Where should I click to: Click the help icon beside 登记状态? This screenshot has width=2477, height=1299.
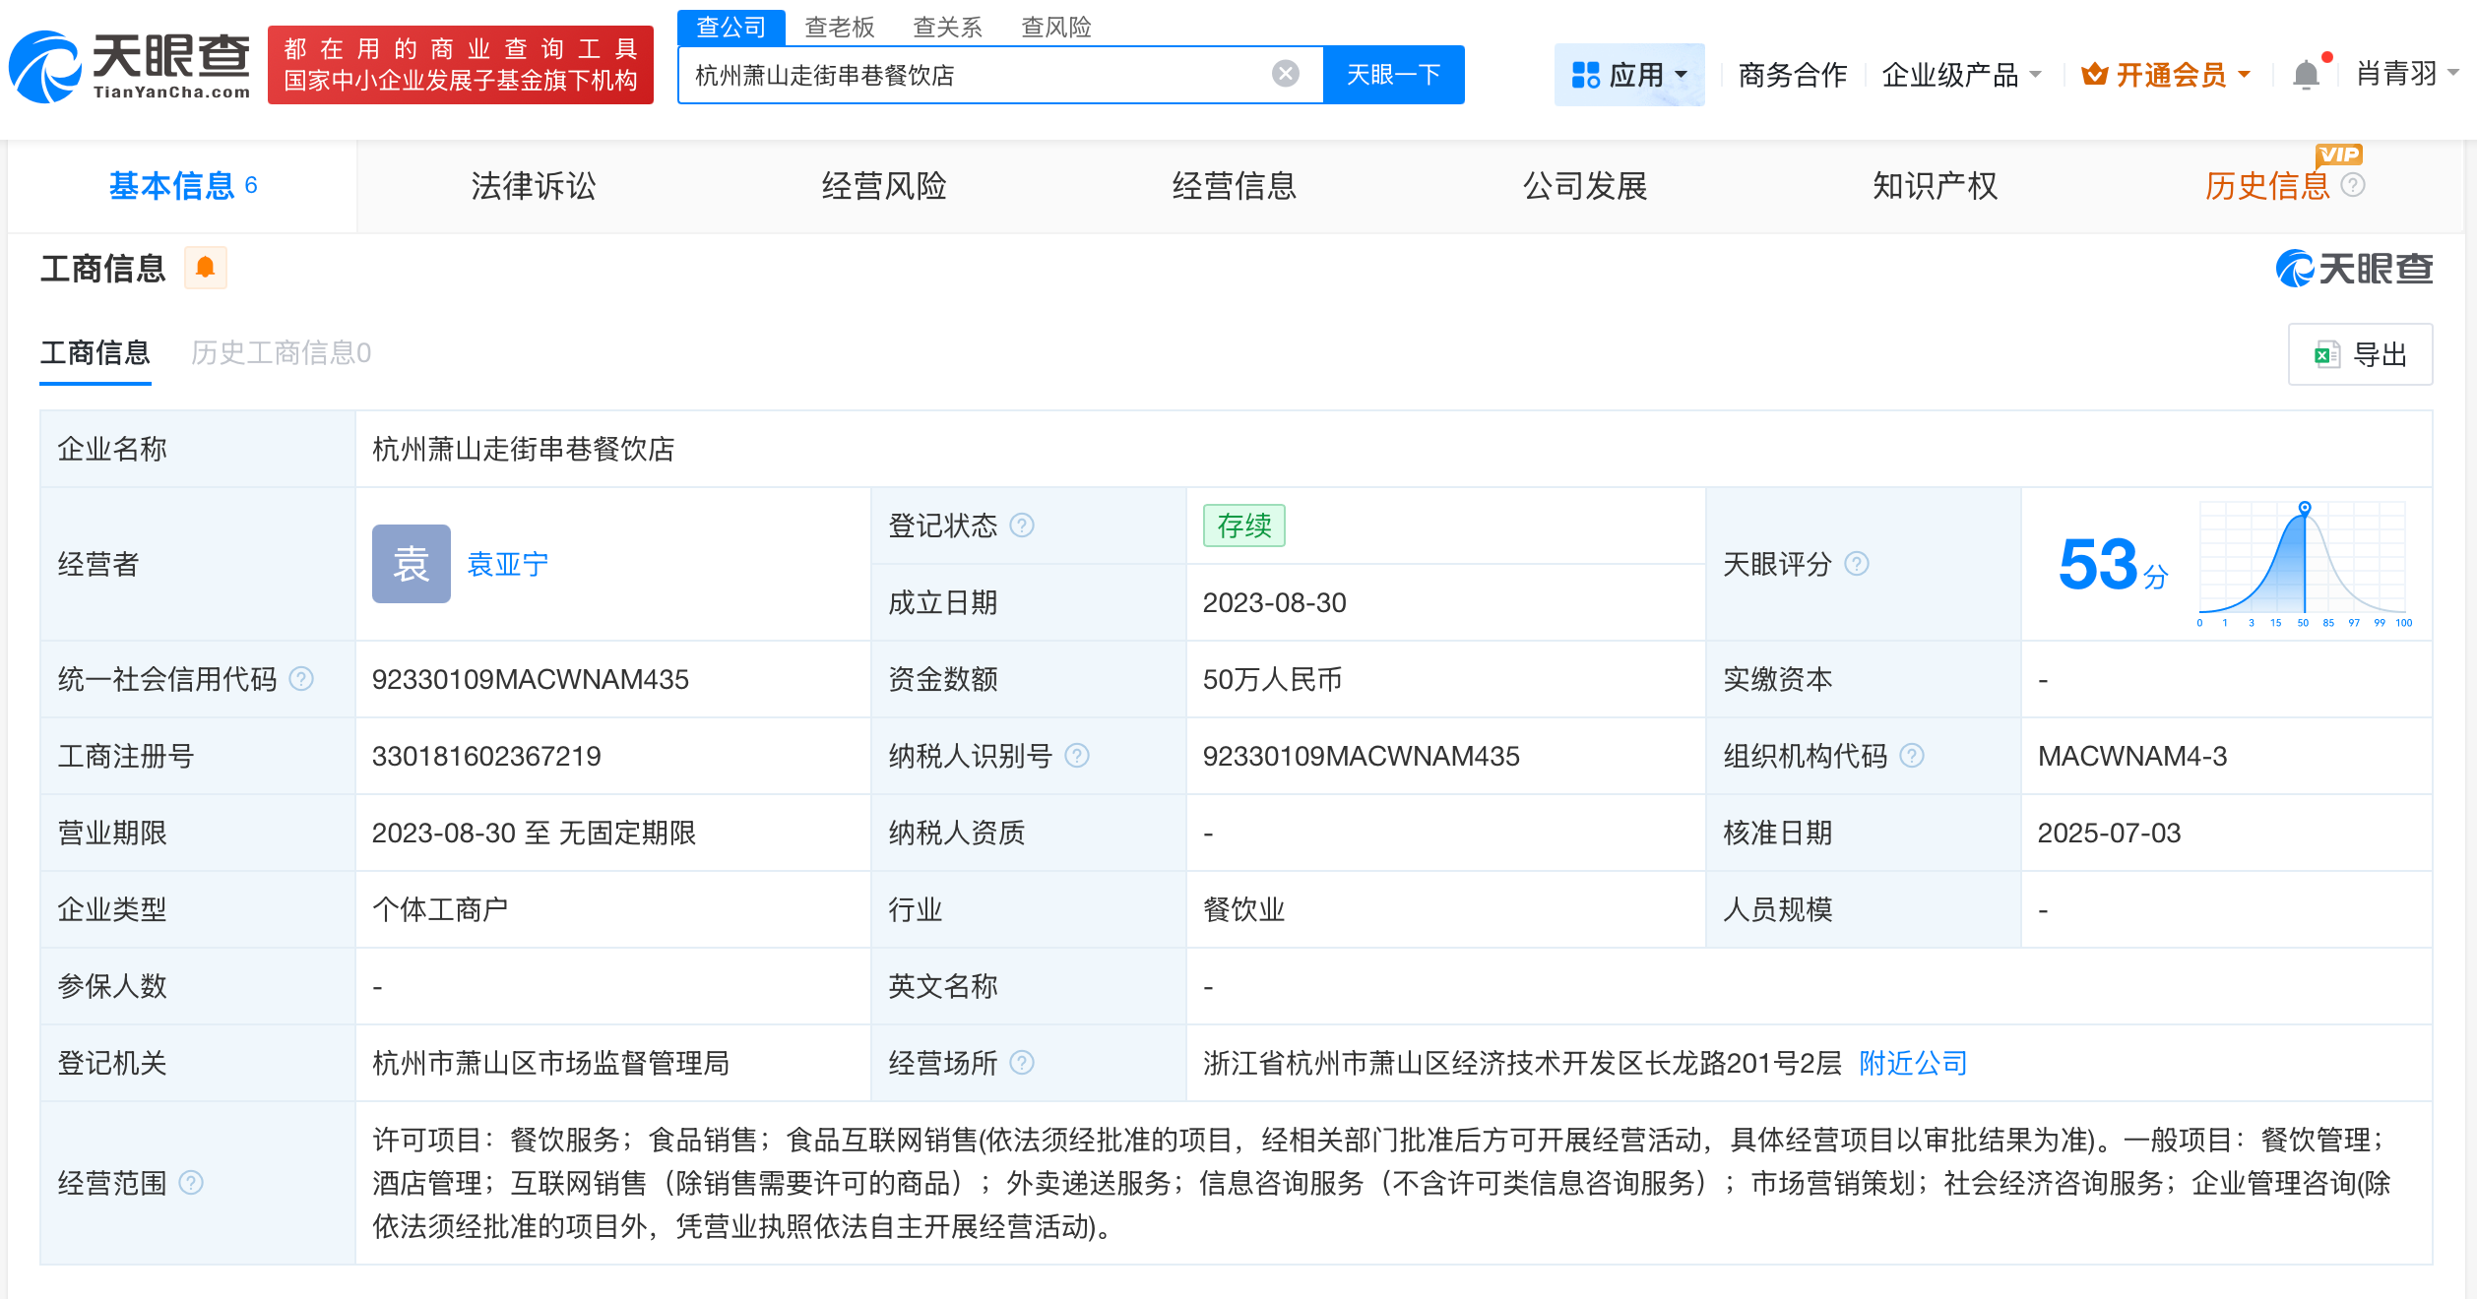[x=1024, y=526]
